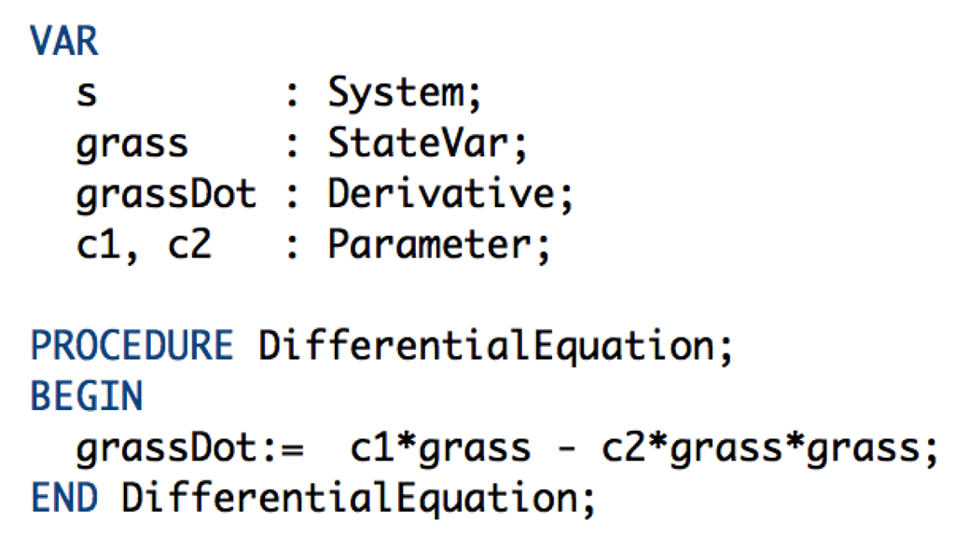Screen dimensions: 955x537
Task: Click the VAR keyword
Action: [64, 43]
